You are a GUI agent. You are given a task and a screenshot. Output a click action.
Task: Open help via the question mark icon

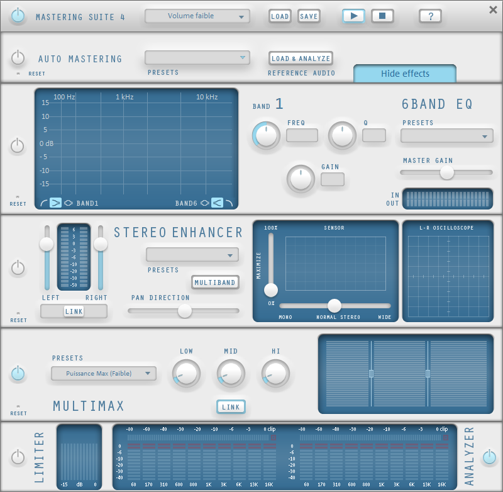pyautogui.click(x=430, y=16)
